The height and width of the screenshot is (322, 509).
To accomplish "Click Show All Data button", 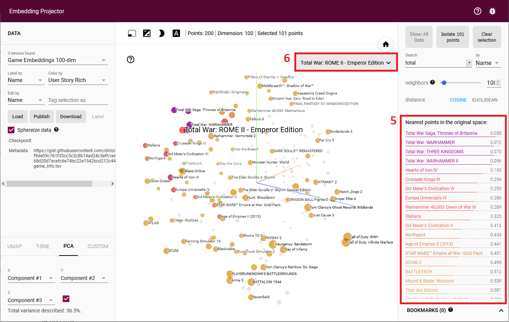I will pos(419,37).
